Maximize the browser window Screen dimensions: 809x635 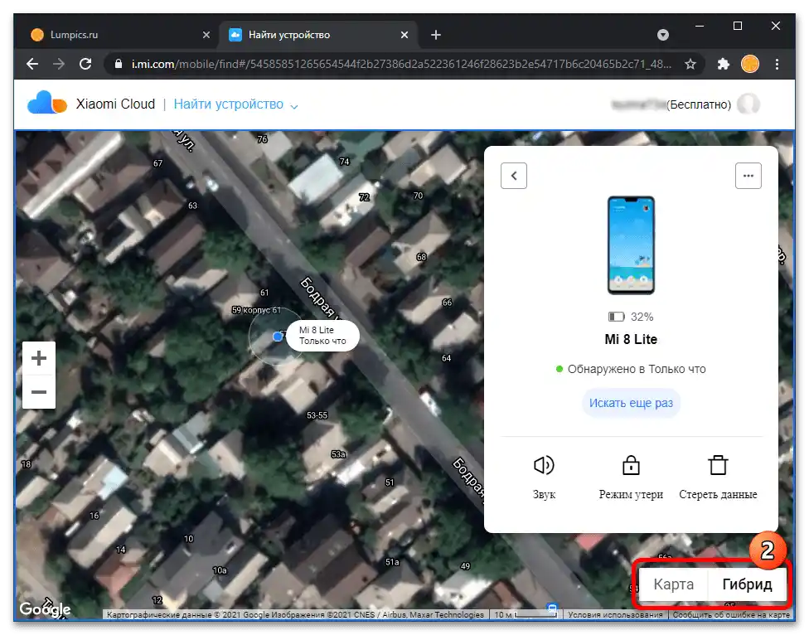pos(738,26)
